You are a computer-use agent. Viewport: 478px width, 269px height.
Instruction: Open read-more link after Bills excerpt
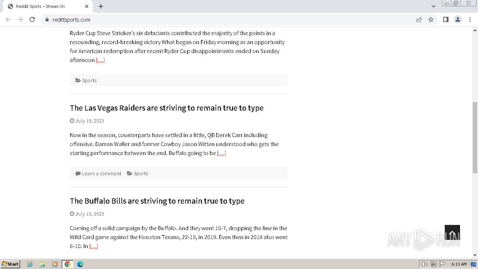(94, 246)
